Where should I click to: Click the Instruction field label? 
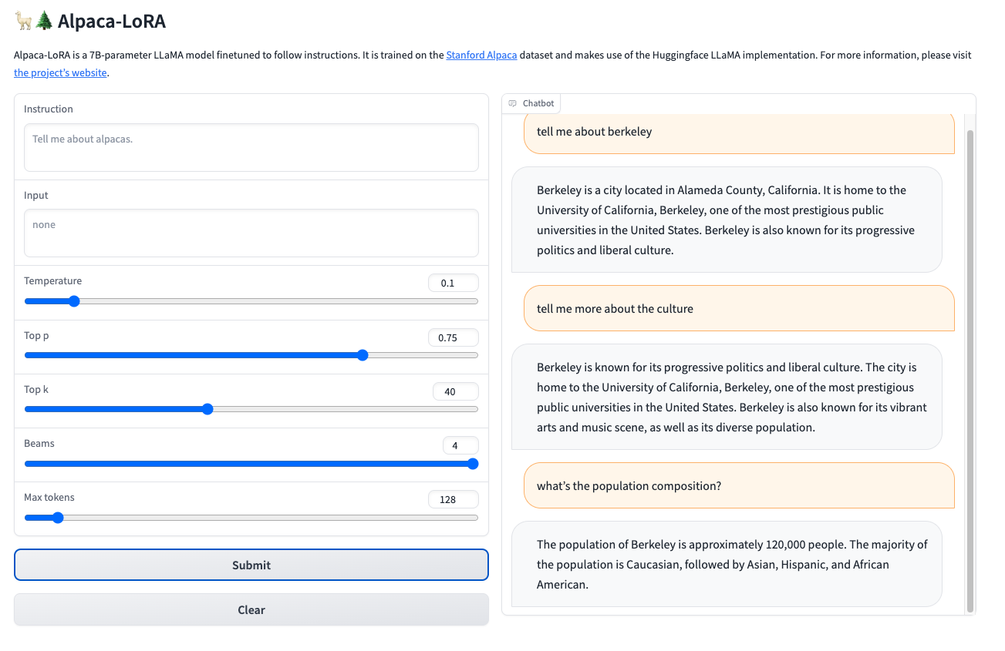[x=49, y=109]
